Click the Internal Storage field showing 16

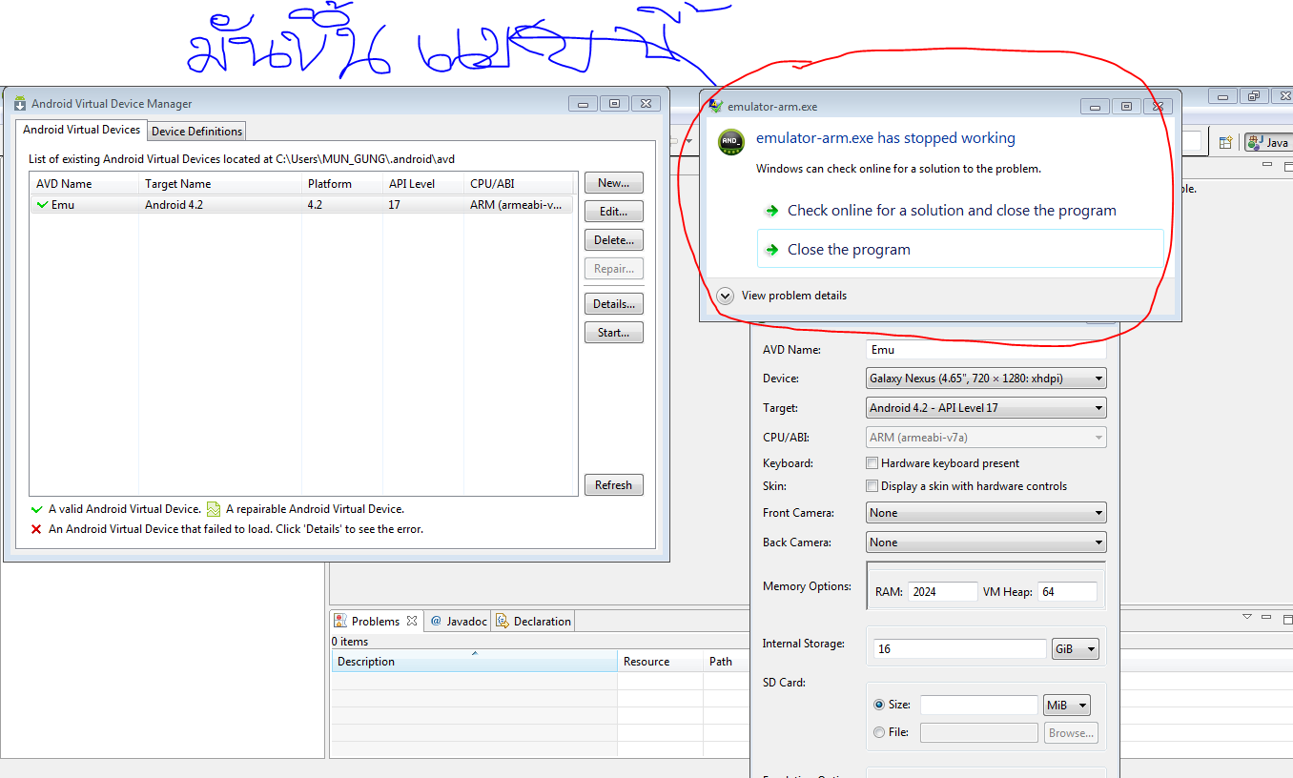960,649
